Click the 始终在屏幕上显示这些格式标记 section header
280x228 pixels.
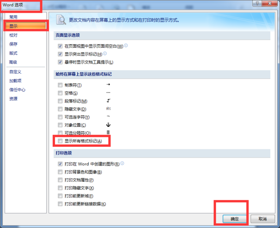click(x=162, y=74)
